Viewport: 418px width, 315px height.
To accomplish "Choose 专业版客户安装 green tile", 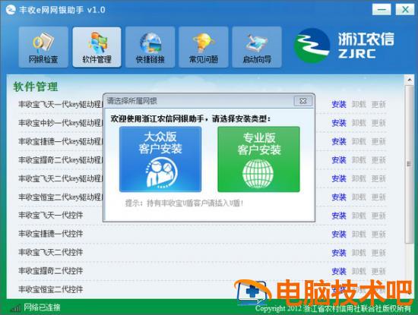I will click(258, 159).
